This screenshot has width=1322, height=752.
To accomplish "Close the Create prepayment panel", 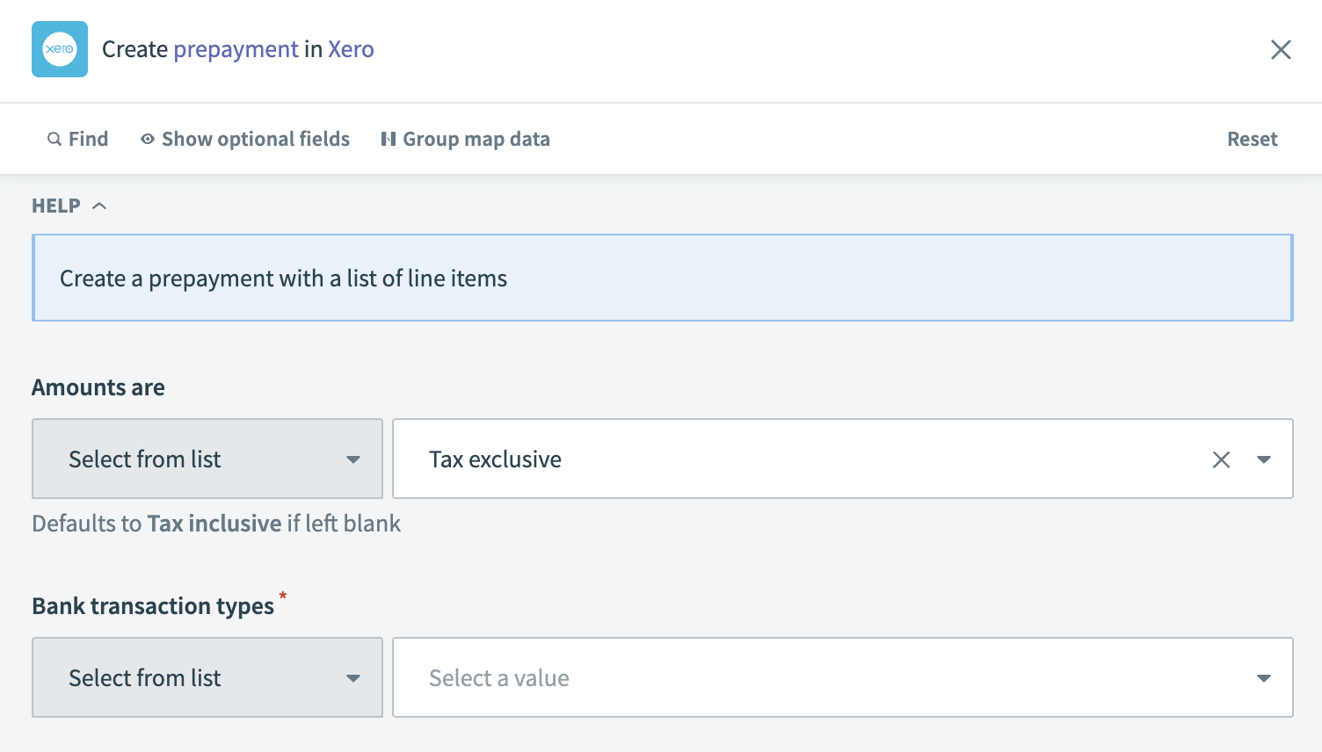I will [1281, 49].
